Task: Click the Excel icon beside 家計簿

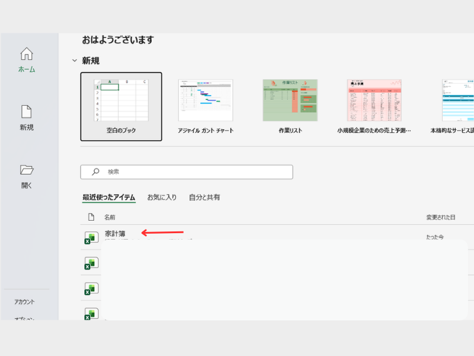Action: click(91, 237)
